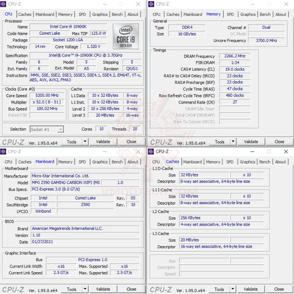Select Memory tab in Mainboard window
Image resolution: width=294 pixels, height=294 pixels.
pos(65,162)
